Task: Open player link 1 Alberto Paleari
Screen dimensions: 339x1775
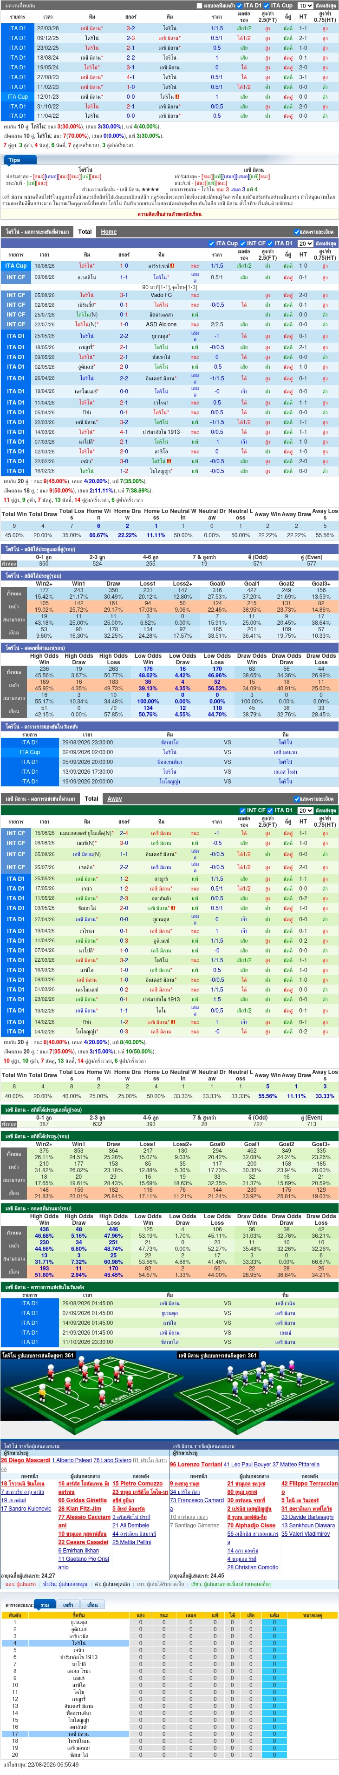Action: click(72, 1460)
